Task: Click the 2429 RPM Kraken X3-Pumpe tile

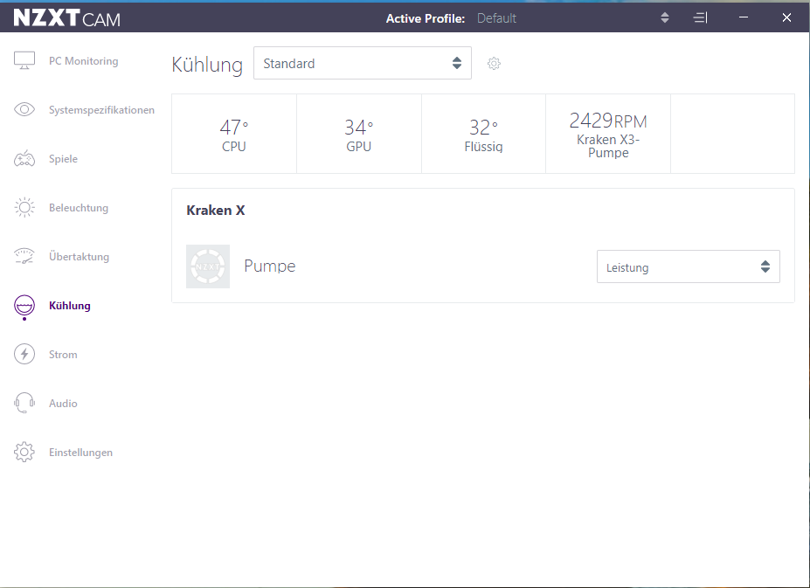Action: tap(608, 134)
